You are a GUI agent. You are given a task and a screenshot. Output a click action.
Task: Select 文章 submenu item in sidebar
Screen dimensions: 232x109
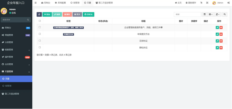16,79
